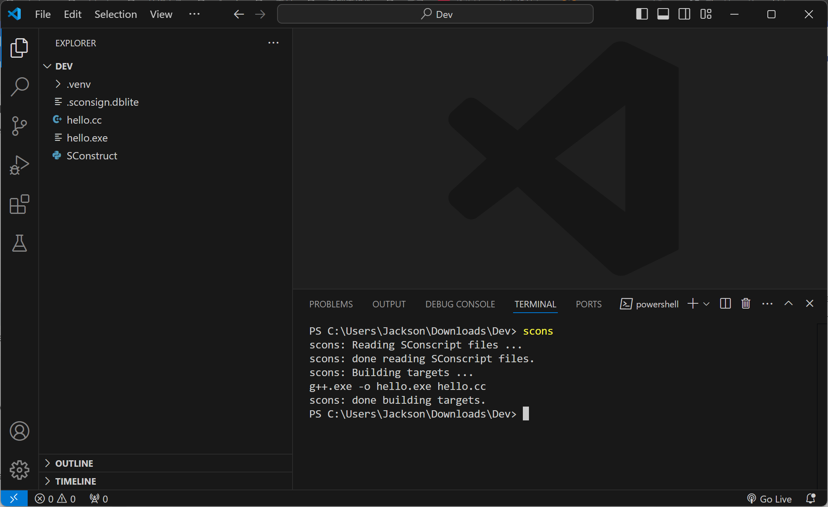
Task: Open the Testing view
Action: pos(19,244)
